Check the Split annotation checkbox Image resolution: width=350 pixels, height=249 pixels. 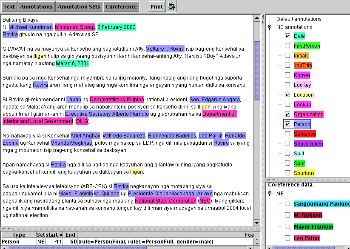point(287,153)
